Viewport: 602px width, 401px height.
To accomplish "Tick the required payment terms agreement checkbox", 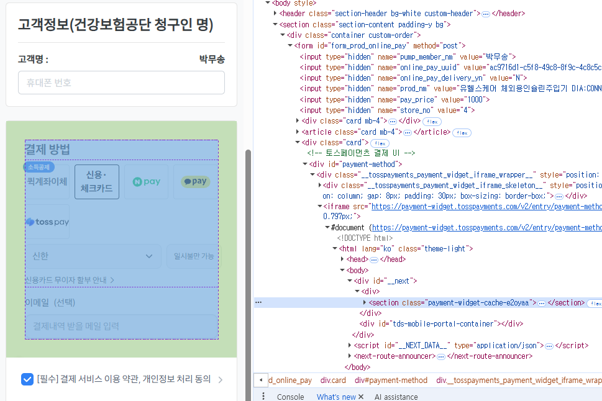I will point(27,379).
